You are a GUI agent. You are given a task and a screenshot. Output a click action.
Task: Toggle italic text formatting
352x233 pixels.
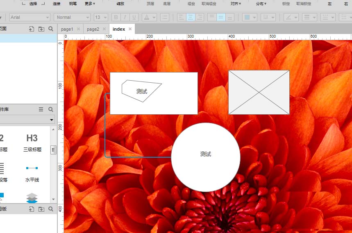point(125,17)
